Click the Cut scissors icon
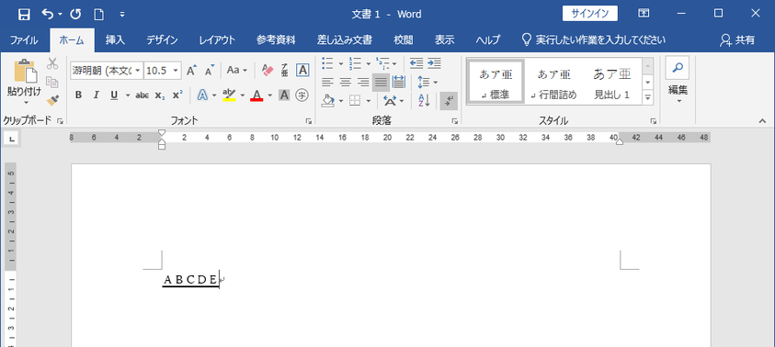The width and height of the screenshot is (775, 347). 52,63
